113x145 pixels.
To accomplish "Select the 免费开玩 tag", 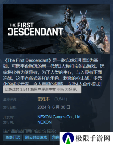I will pyautogui.click(x=13, y=138).
